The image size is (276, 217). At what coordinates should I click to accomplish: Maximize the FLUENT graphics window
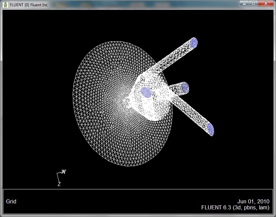pyautogui.click(x=253, y=3)
